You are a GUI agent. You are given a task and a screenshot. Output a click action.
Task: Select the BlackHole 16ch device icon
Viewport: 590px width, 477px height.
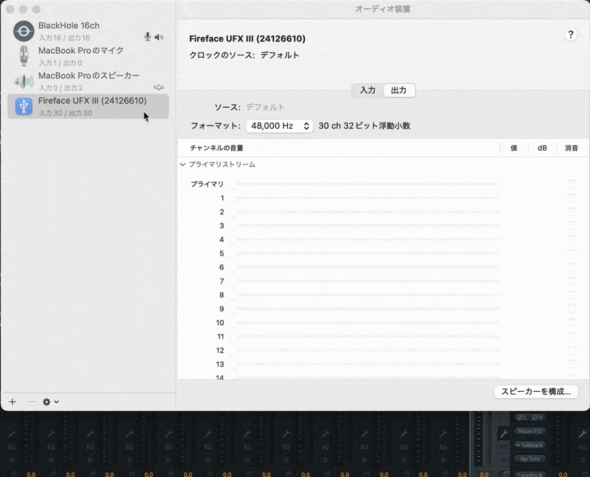(24, 31)
